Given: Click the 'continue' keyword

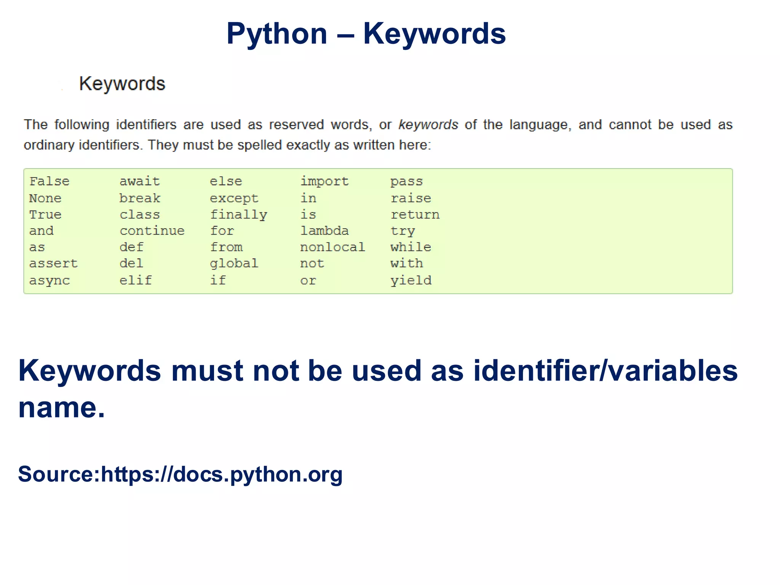Looking at the screenshot, I should tap(152, 231).
